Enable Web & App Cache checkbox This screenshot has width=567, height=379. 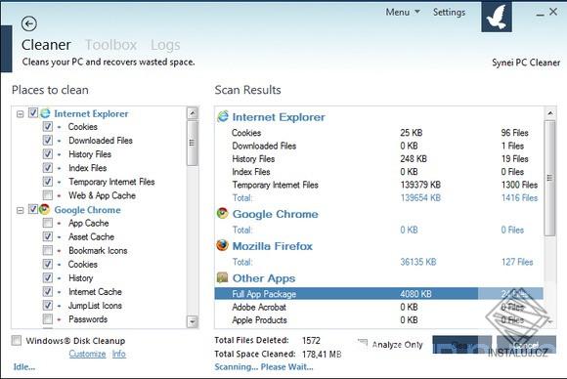tap(47, 195)
